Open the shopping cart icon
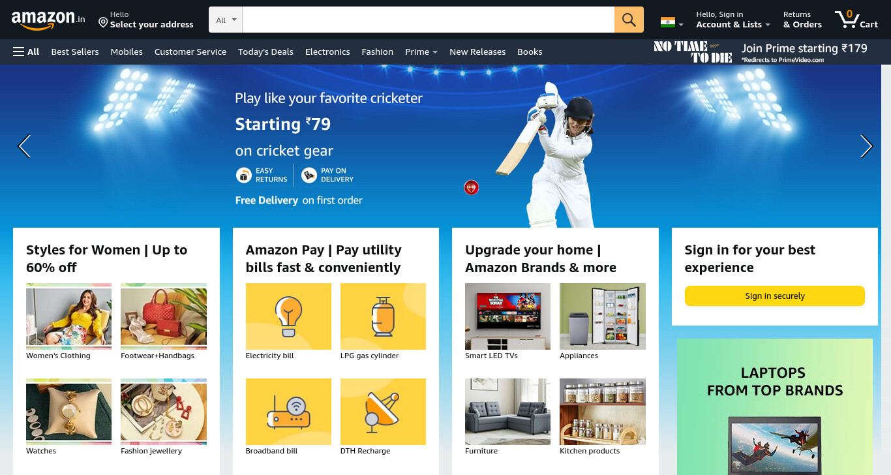Screen dimensions: 891x475 tap(856, 19)
